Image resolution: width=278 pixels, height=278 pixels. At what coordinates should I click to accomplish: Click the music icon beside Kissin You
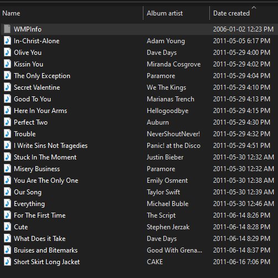coord(7,64)
